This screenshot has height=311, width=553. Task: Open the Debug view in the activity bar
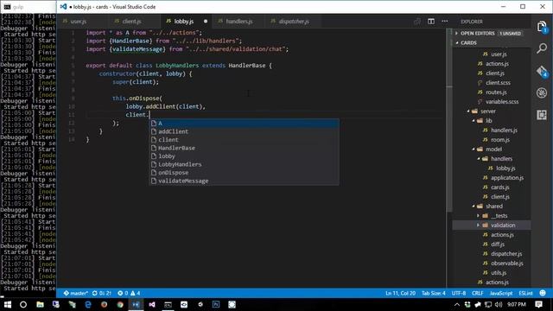coord(542,92)
